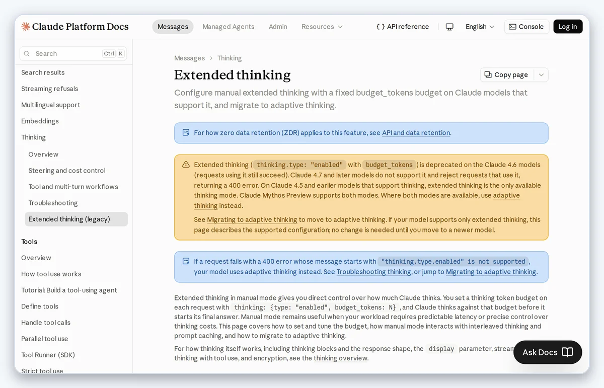Open the English language selector
The image size is (604, 388).
[x=480, y=27]
